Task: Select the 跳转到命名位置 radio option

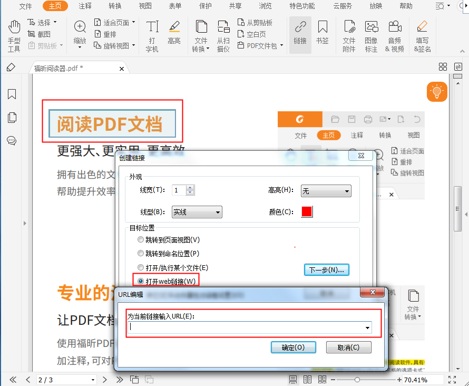Action: (141, 253)
